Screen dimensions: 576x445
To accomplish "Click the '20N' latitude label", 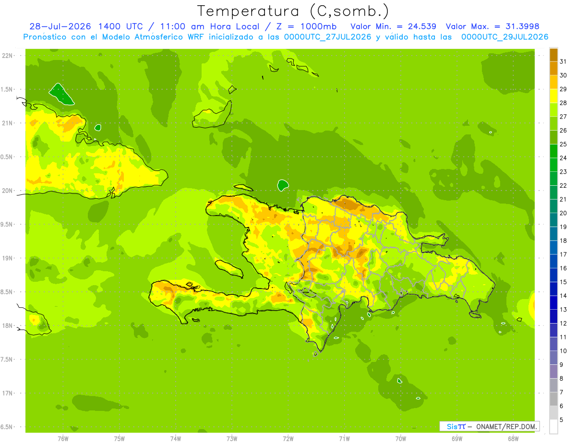I will [8, 191].
